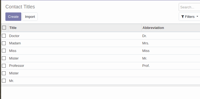Select the Doctor row checkbox
The image size is (200, 99).
click(4, 36)
